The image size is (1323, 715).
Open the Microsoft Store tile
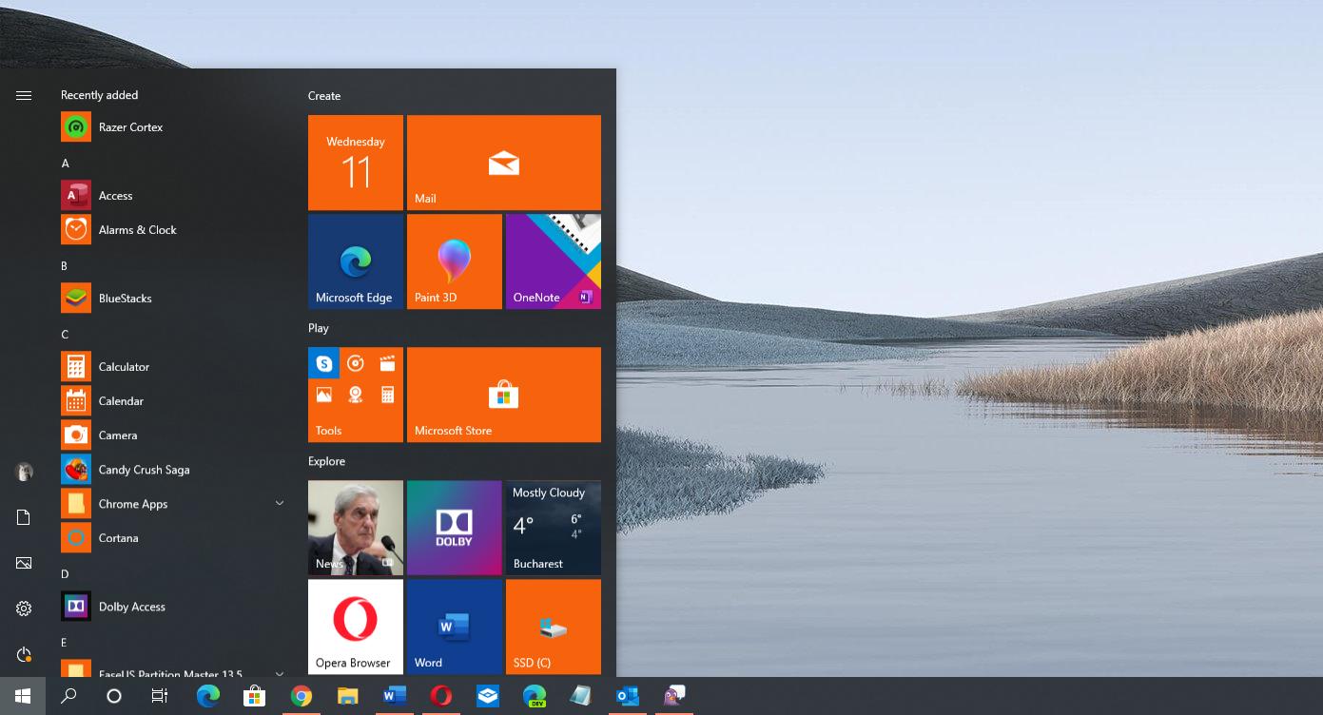(x=504, y=395)
